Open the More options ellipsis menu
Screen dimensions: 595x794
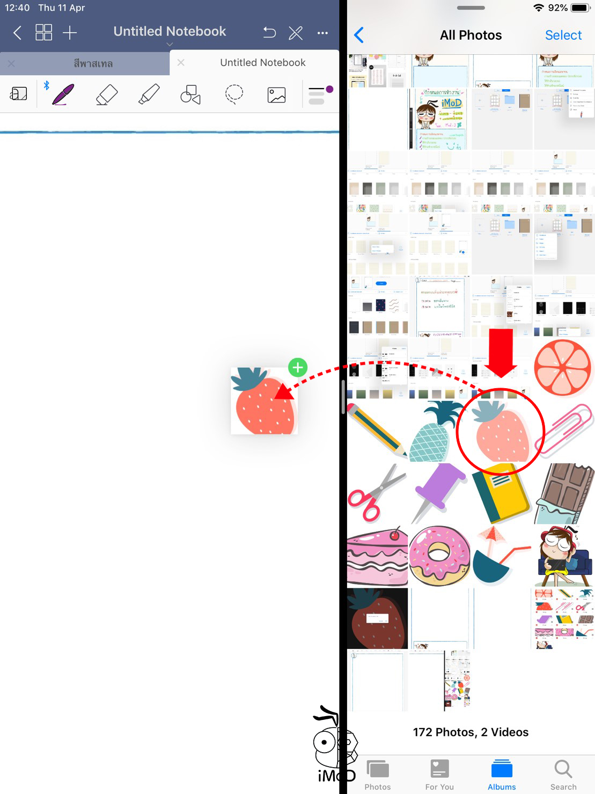coord(322,33)
